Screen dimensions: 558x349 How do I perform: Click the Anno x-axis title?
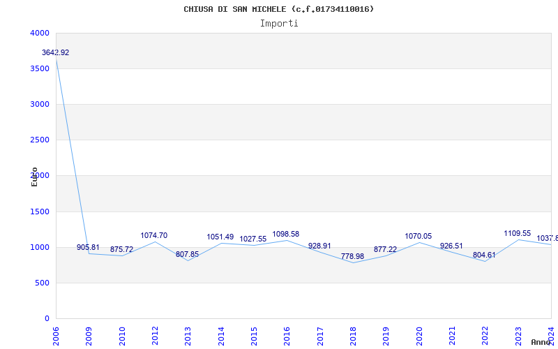541,342
